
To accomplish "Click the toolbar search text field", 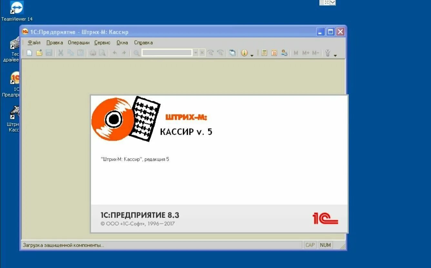I will [x=167, y=53].
